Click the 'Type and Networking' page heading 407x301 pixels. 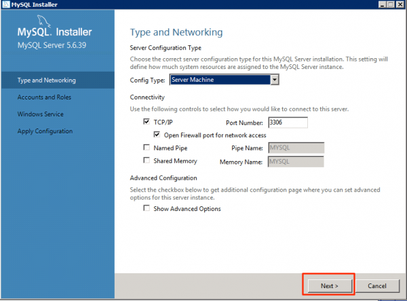pyautogui.click(x=176, y=32)
